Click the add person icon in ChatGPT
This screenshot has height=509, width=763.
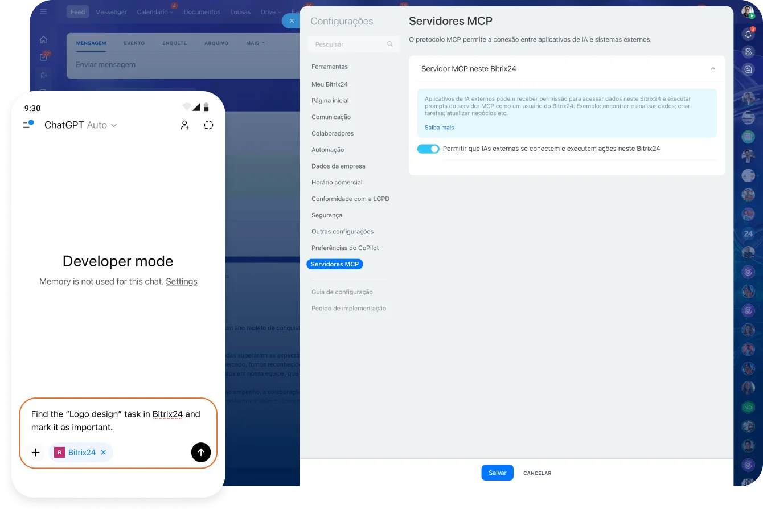(184, 125)
